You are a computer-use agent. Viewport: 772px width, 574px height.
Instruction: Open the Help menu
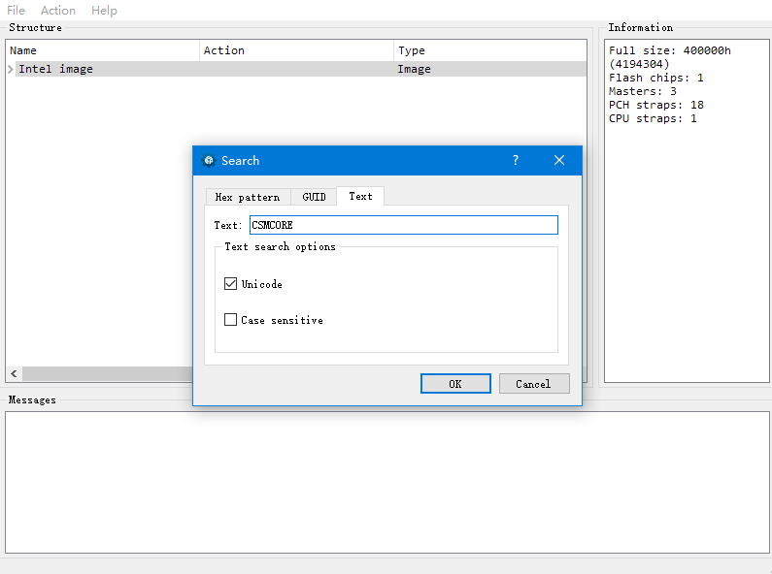[104, 11]
